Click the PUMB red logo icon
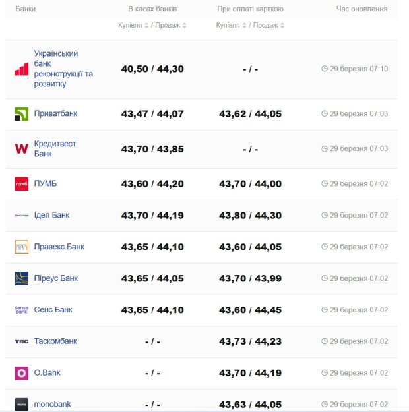The image size is (409, 412). (x=21, y=184)
